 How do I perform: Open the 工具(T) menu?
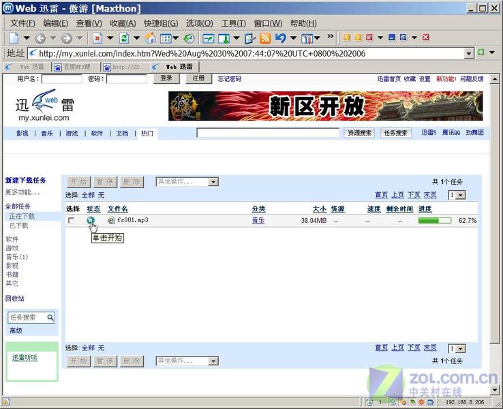click(233, 23)
